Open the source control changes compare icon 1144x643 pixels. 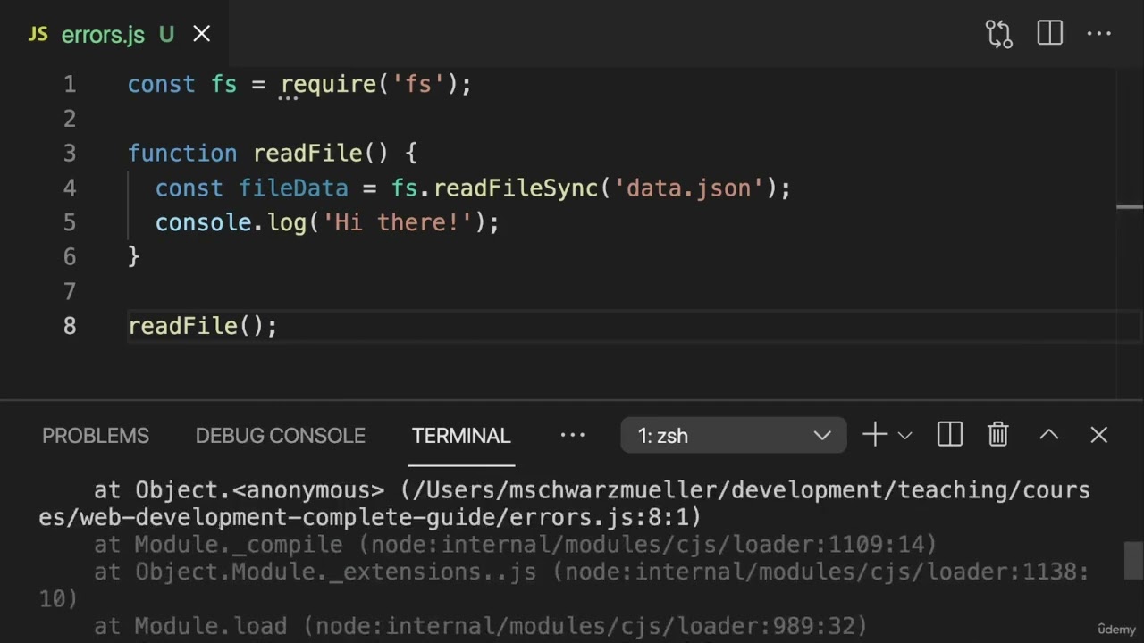[x=998, y=34]
